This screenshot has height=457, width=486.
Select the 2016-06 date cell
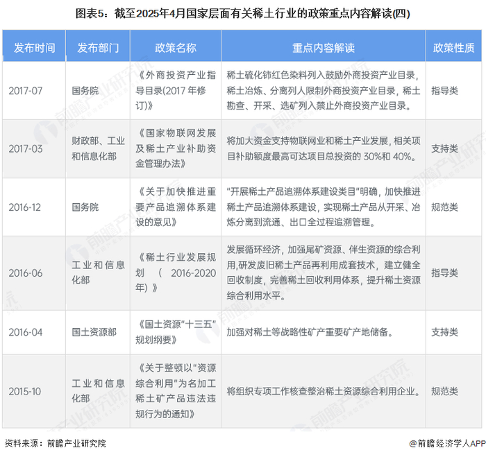26,273
